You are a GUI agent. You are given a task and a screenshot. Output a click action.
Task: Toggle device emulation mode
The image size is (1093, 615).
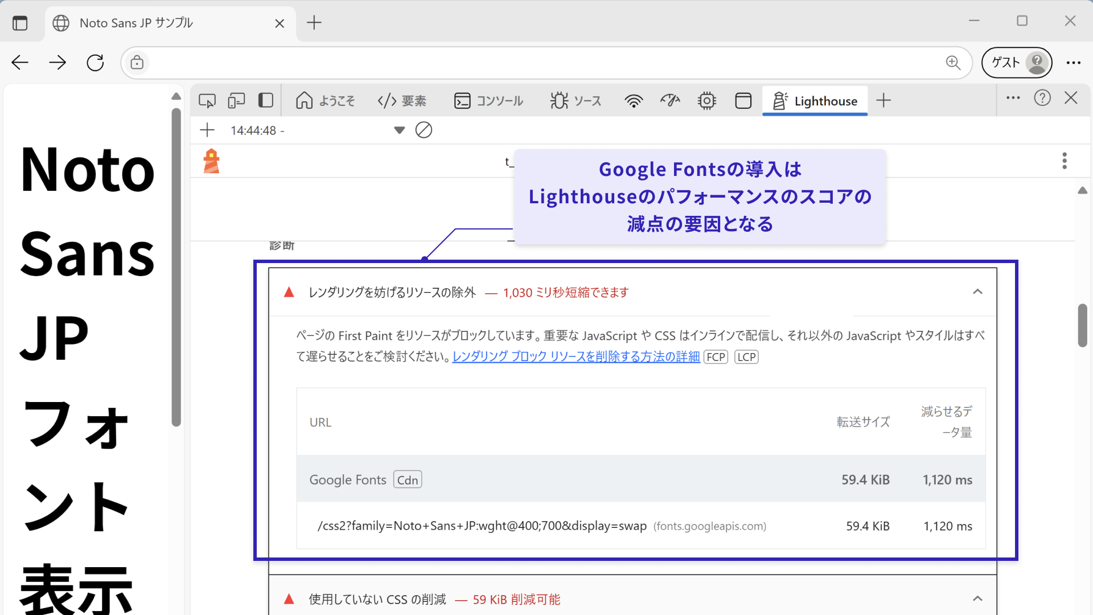tap(236, 101)
